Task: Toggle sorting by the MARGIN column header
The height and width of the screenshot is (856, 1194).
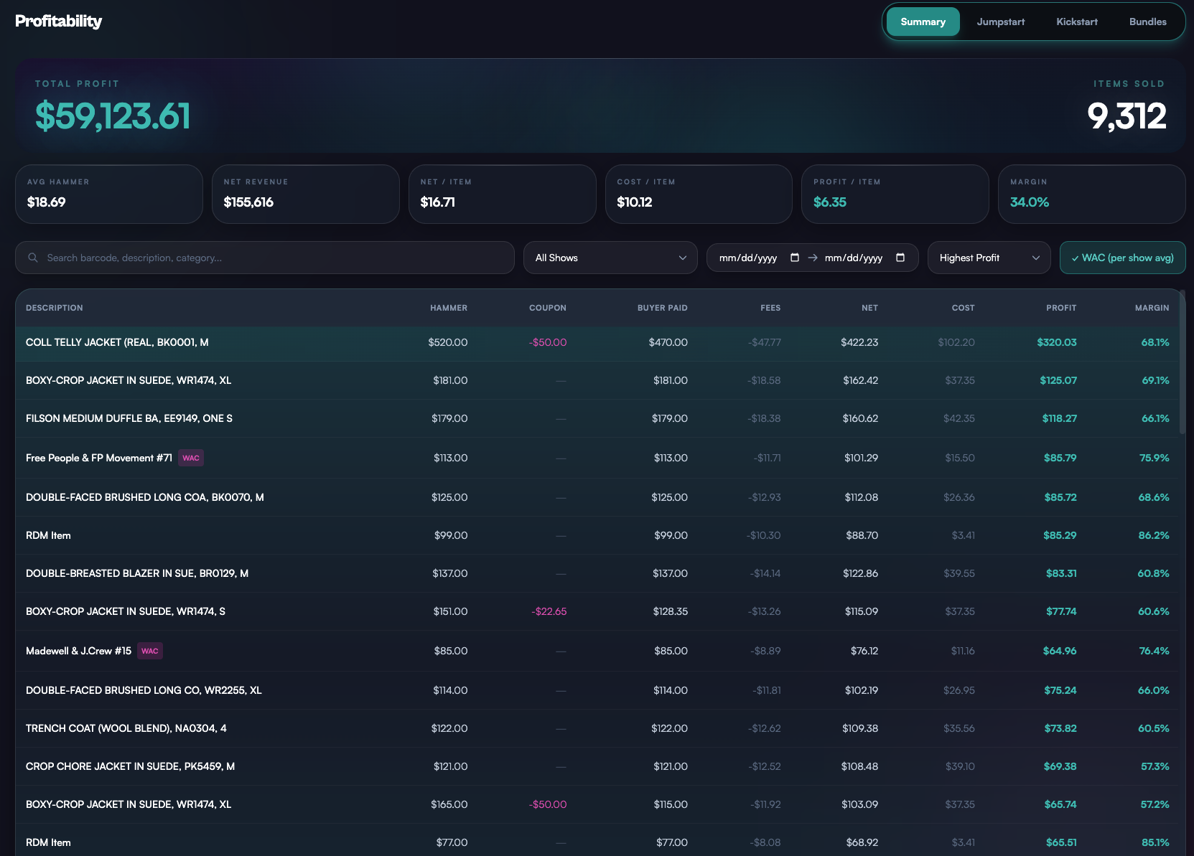Action: click(x=1152, y=307)
